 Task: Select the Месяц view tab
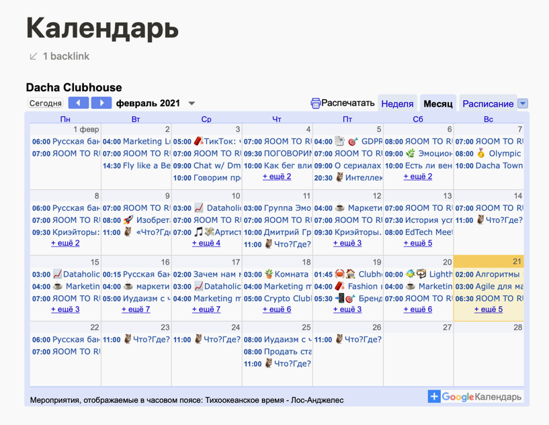click(437, 103)
